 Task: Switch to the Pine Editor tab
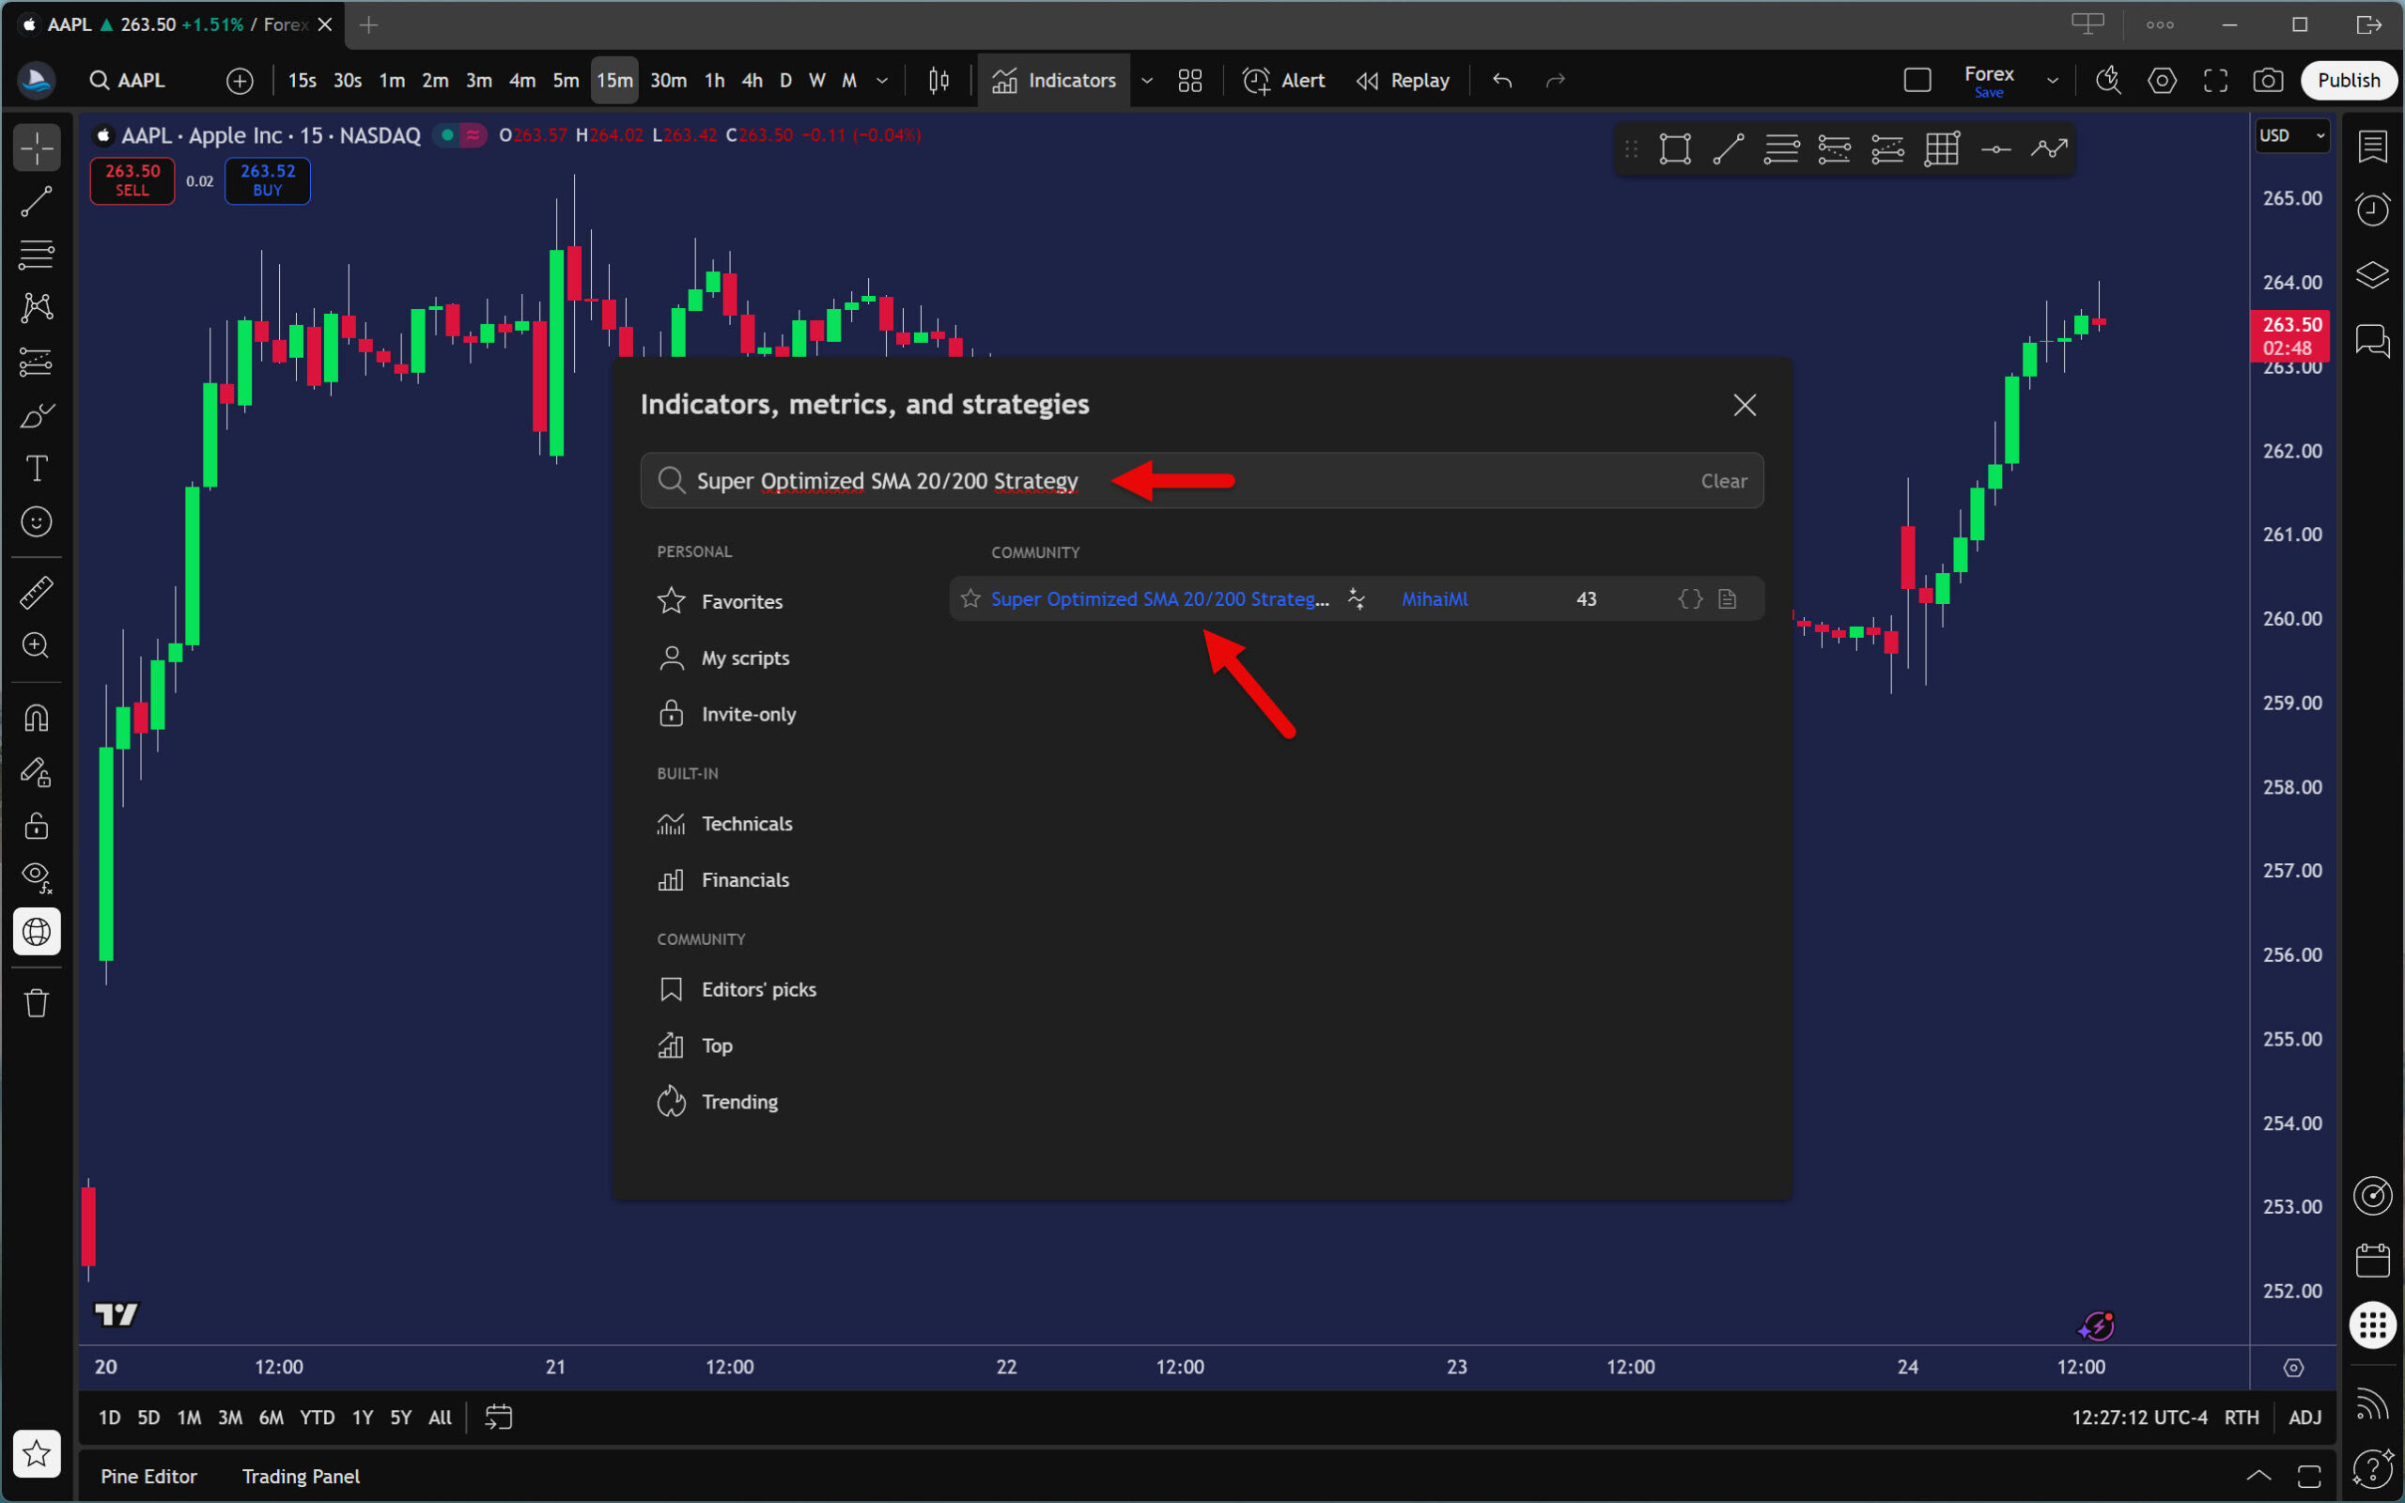[x=149, y=1476]
